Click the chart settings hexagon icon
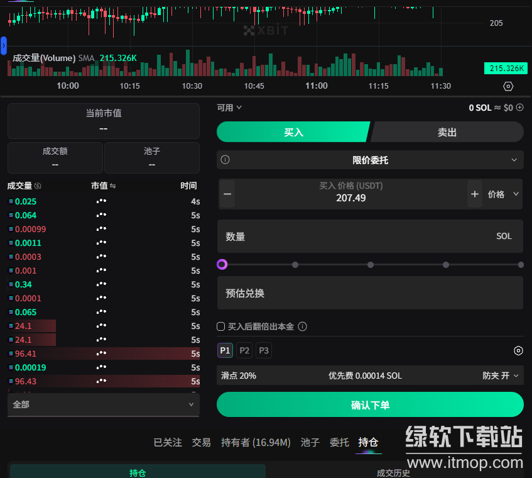Screen dimensions: 532x478 click(508, 86)
